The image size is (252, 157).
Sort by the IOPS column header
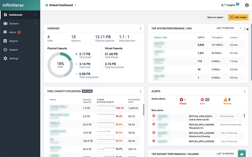[201, 38]
